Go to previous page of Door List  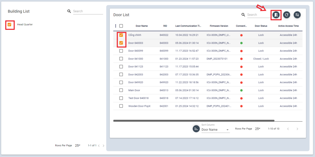click(288, 129)
